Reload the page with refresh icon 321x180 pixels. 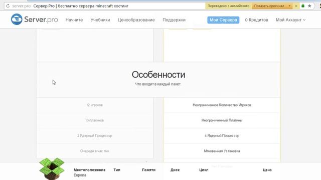point(8,6)
